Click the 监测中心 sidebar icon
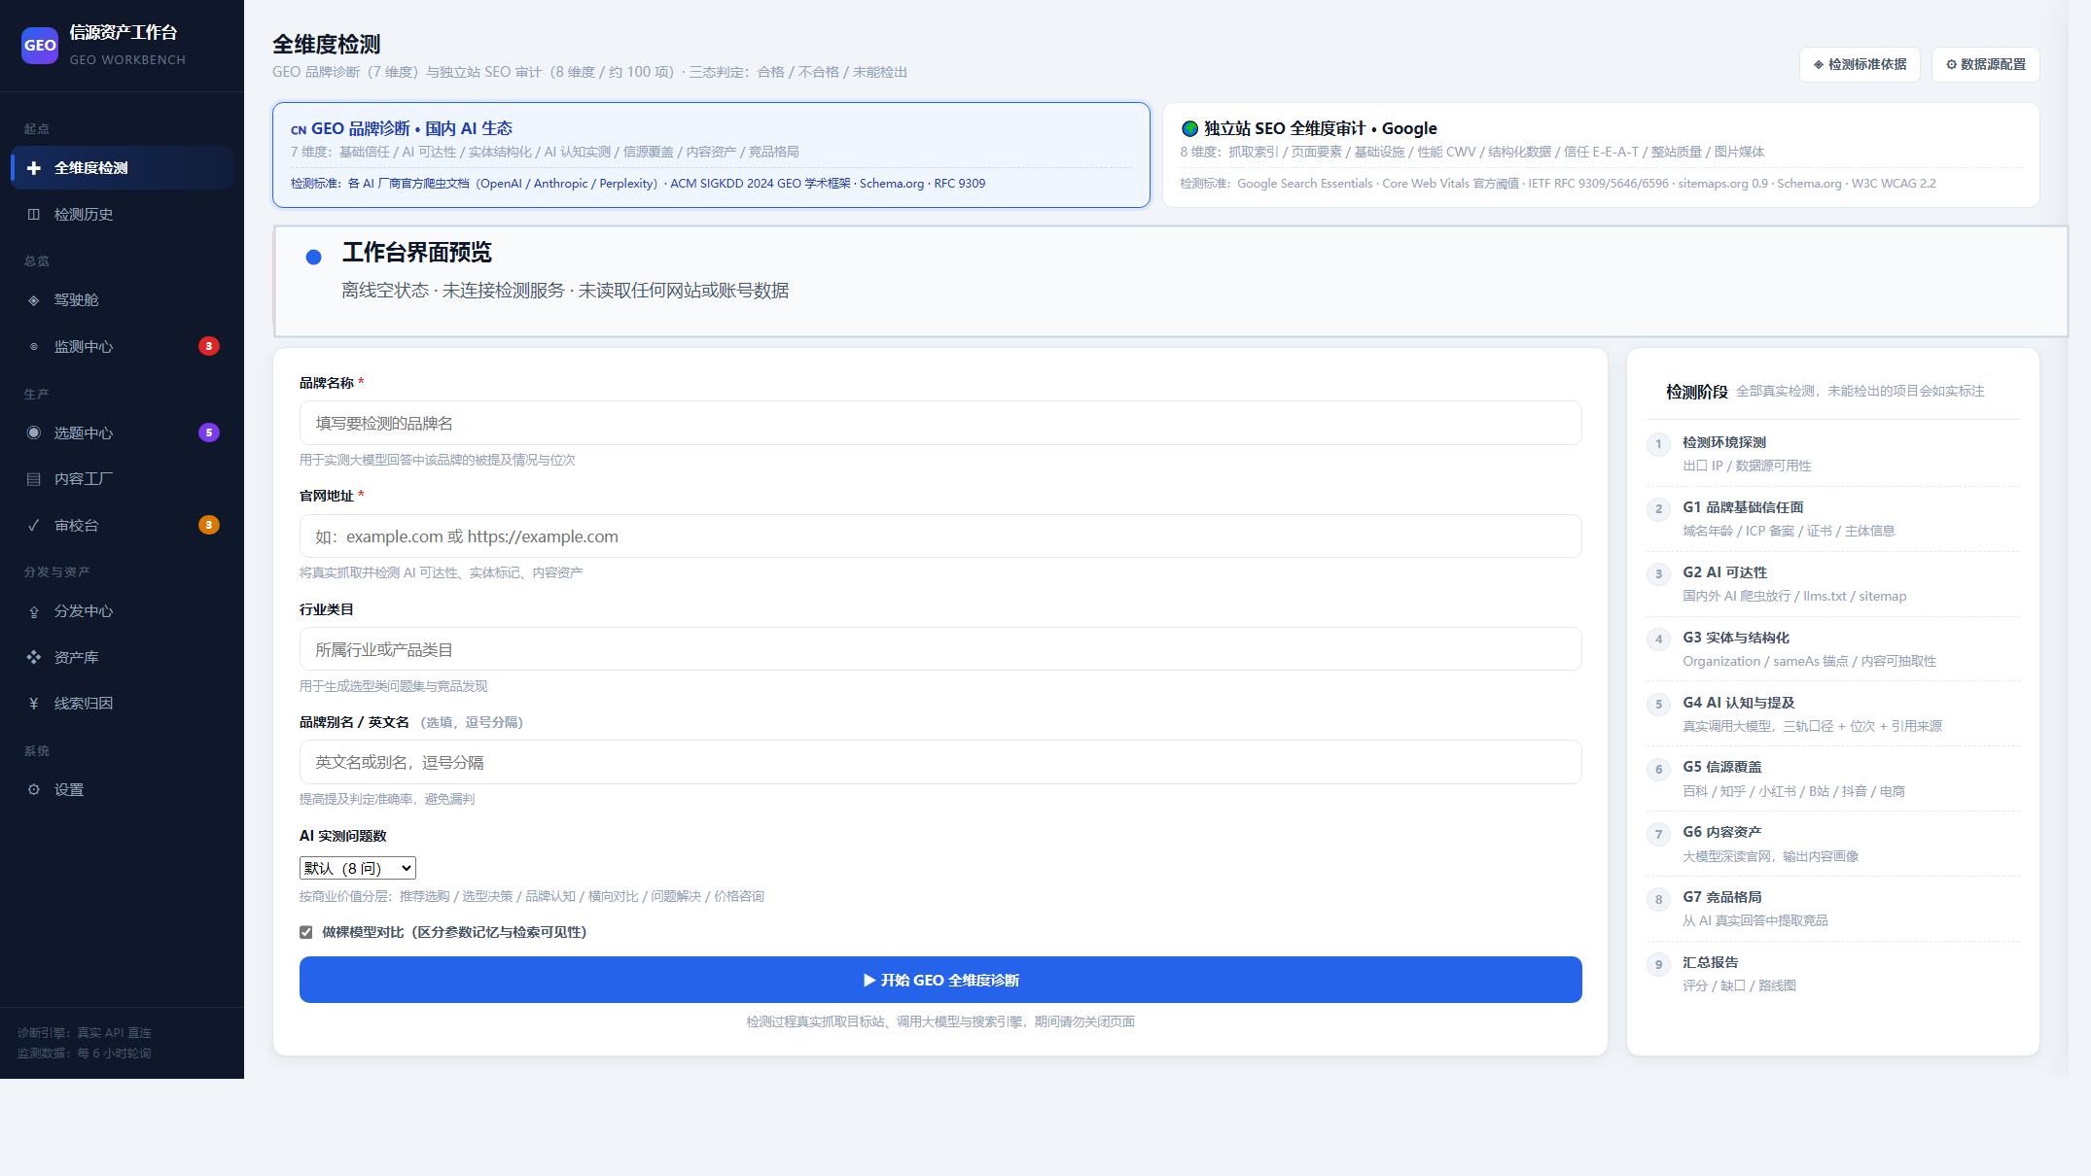Image resolution: width=2091 pixels, height=1176 pixels. tap(34, 347)
